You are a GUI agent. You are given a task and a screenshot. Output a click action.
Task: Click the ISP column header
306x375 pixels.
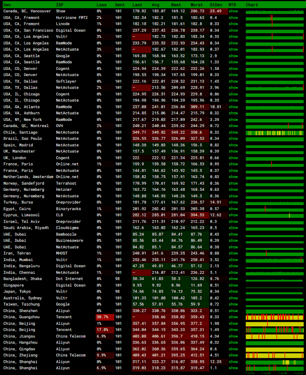(x=60, y=5)
